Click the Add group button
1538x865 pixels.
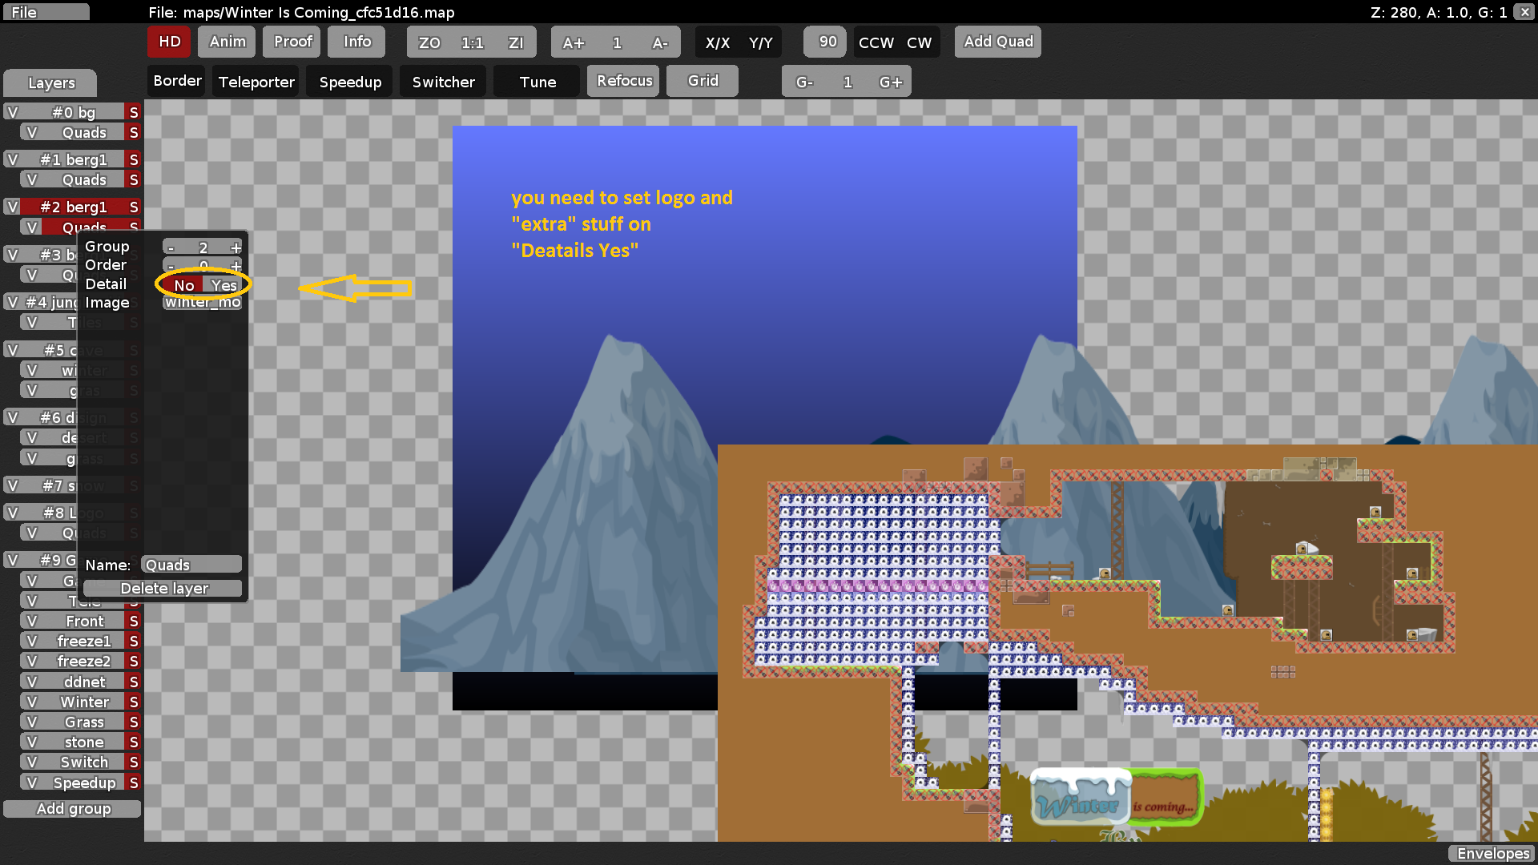[72, 808]
